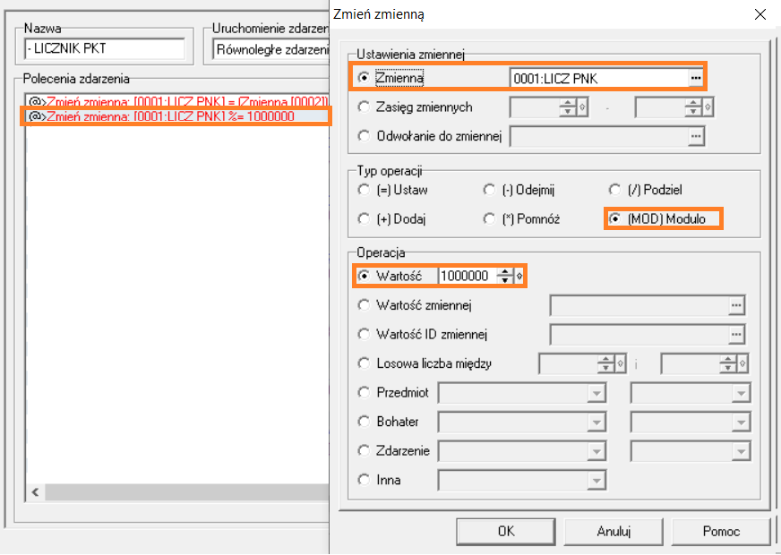The height and width of the screenshot is (555, 781).
Task: Open browse button for Wartość zmiennej field
Action: [x=736, y=305]
